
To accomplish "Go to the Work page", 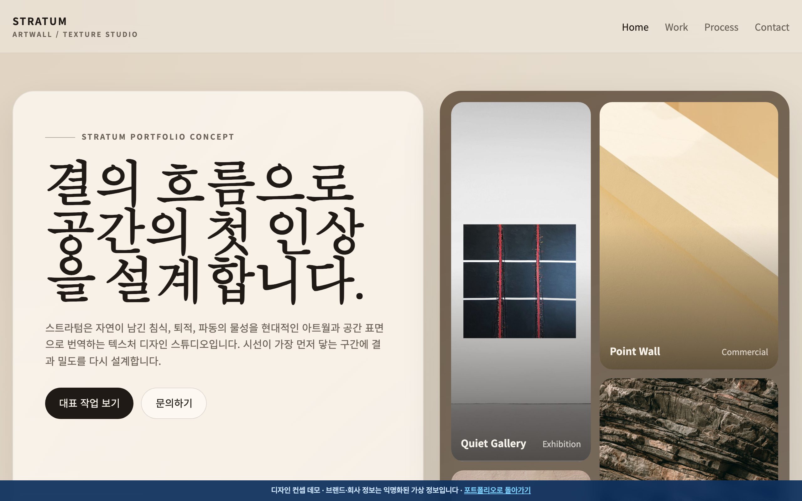I will [x=676, y=27].
